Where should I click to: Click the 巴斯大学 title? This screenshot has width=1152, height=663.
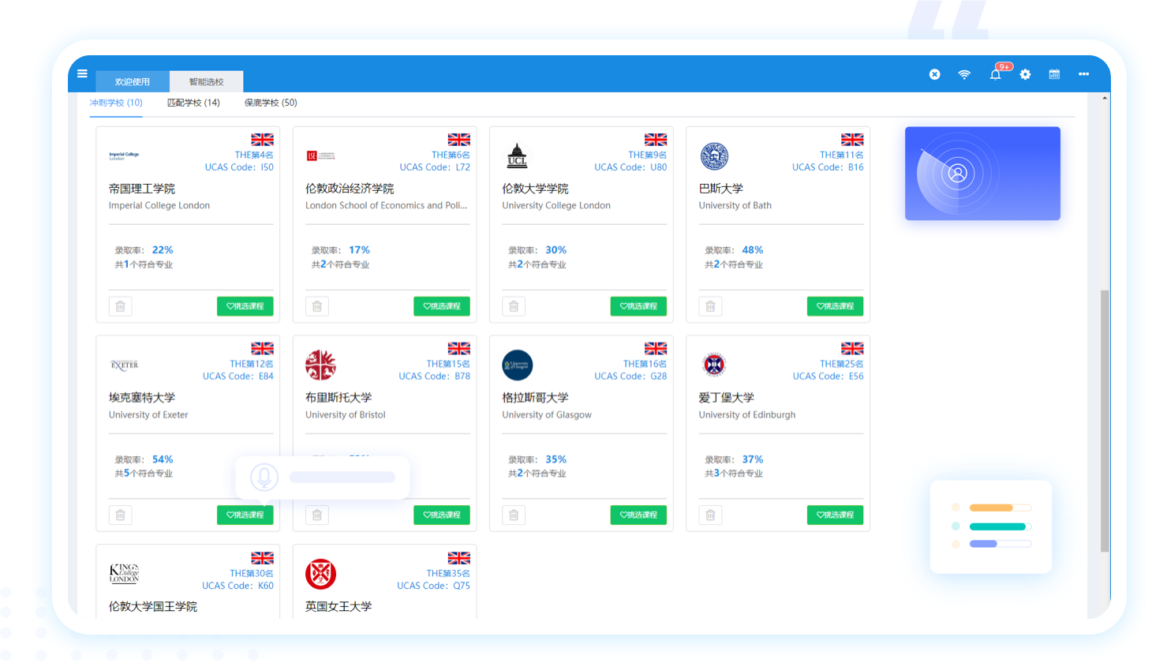pyautogui.click(x=721, y=189)
